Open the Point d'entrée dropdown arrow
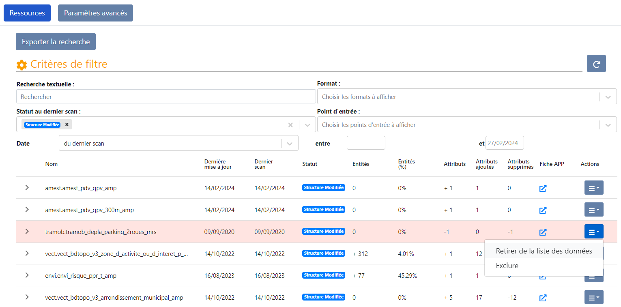Screen dimensions: 621x307 point(608,125)
